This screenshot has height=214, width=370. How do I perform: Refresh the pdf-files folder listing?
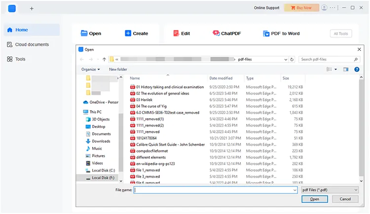(292, 60)
